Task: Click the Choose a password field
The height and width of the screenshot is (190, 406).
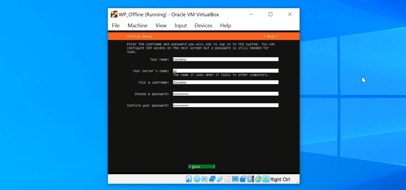Action: tap(226, 94)
